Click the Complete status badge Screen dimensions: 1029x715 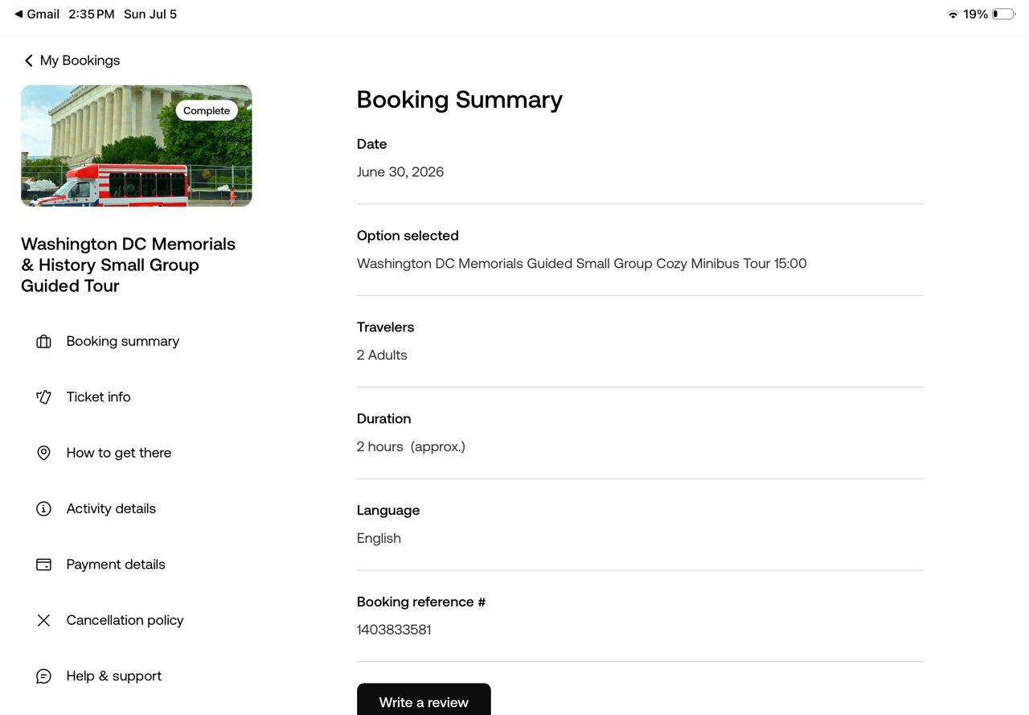coord(207,111)
